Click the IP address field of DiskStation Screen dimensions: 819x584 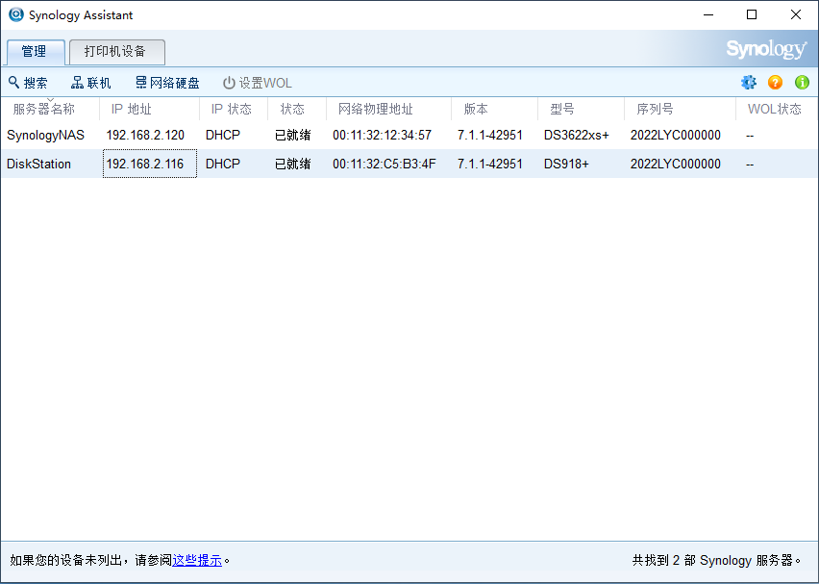click(149, 164)
